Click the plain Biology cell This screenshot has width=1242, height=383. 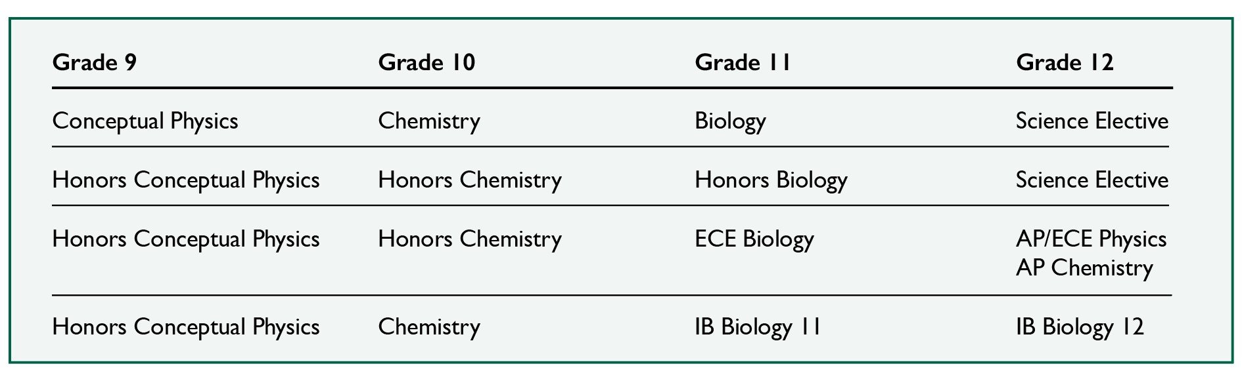click(x=730, y=121)
